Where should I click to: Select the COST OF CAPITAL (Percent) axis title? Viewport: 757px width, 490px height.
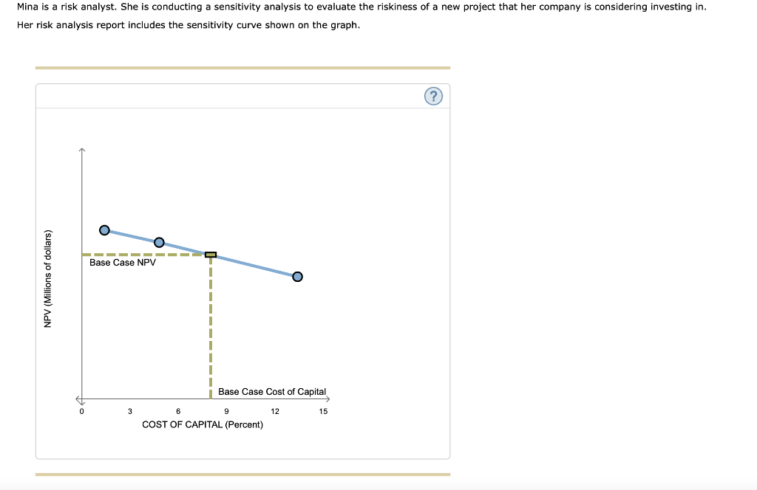pos(204,424)
